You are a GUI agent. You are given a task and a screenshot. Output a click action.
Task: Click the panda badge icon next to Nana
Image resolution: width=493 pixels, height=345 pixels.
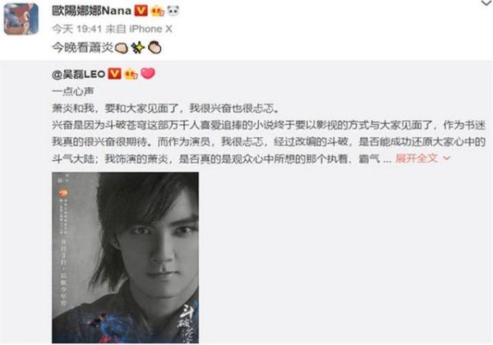173,11
